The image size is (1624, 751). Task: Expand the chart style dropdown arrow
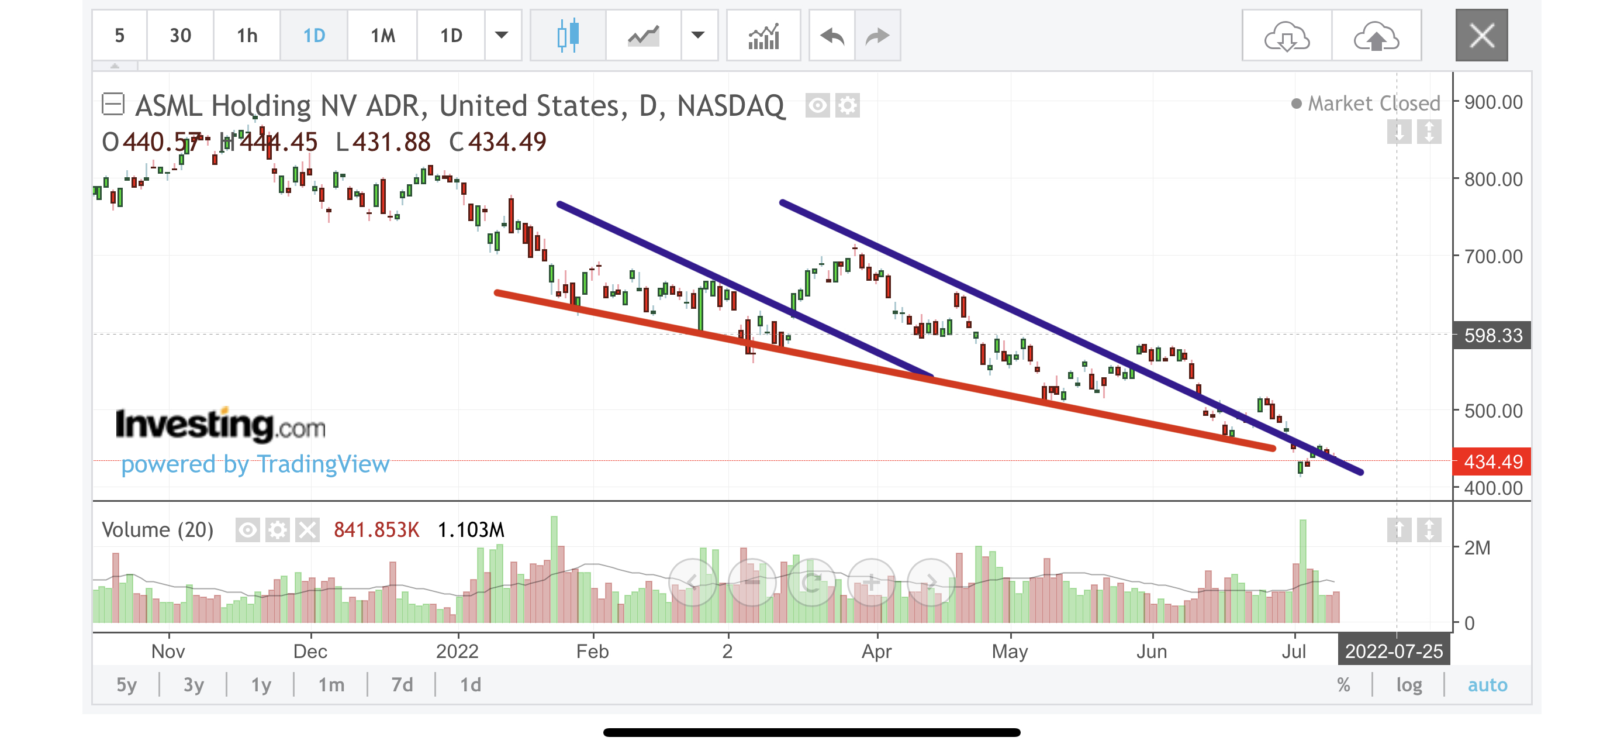coord(698,35)
